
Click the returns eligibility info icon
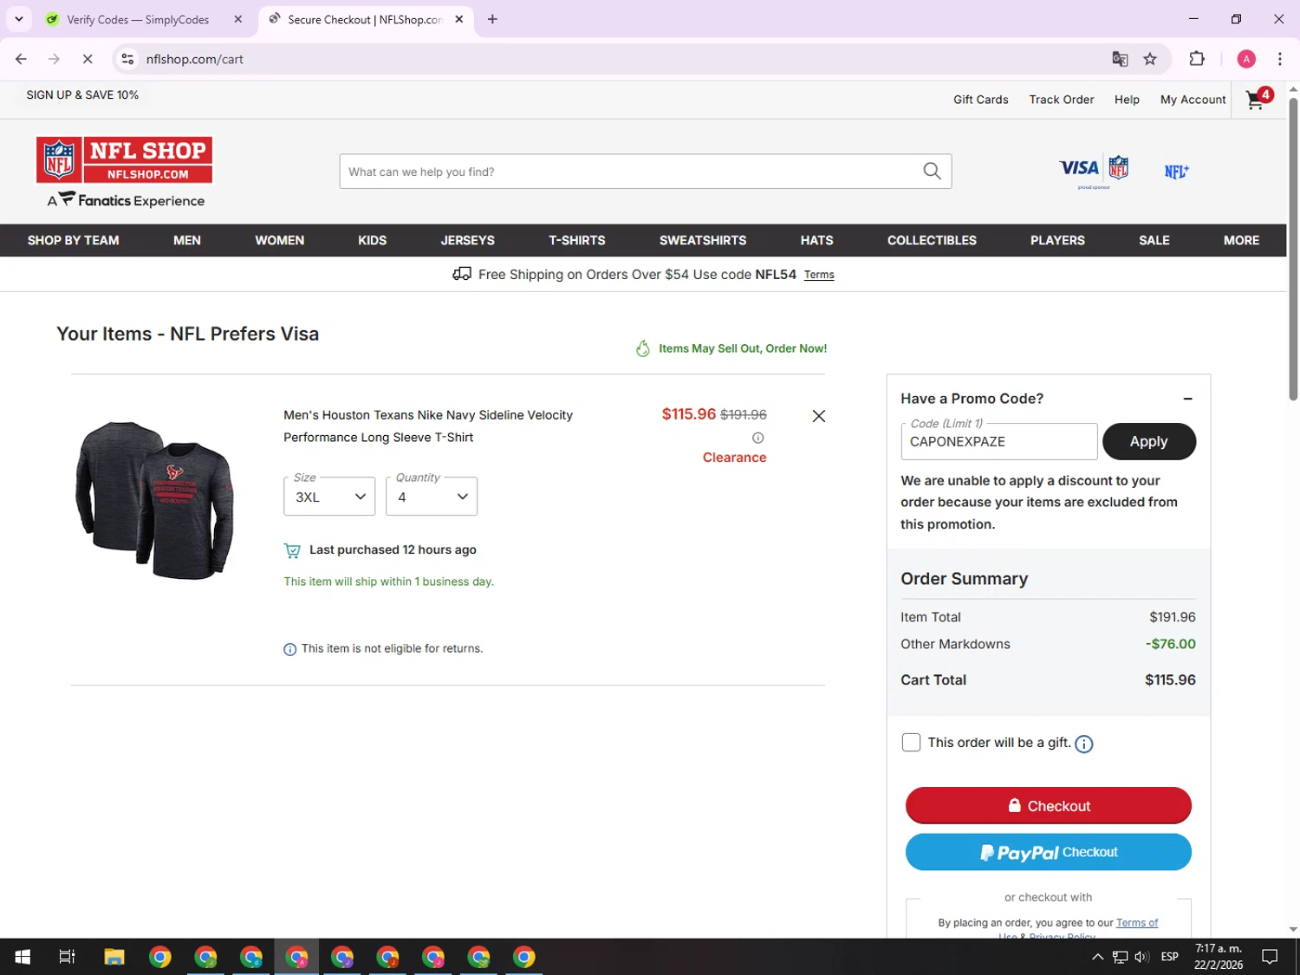pyautogui.click(x=289, y=649)
